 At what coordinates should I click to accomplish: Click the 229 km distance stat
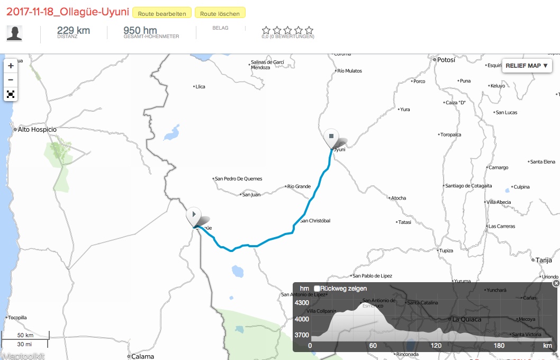coord(74,31)
